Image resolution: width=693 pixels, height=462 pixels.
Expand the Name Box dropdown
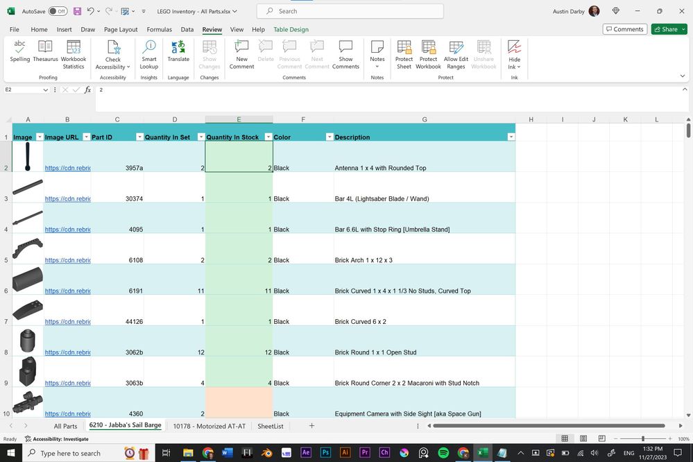pos(45,89)
